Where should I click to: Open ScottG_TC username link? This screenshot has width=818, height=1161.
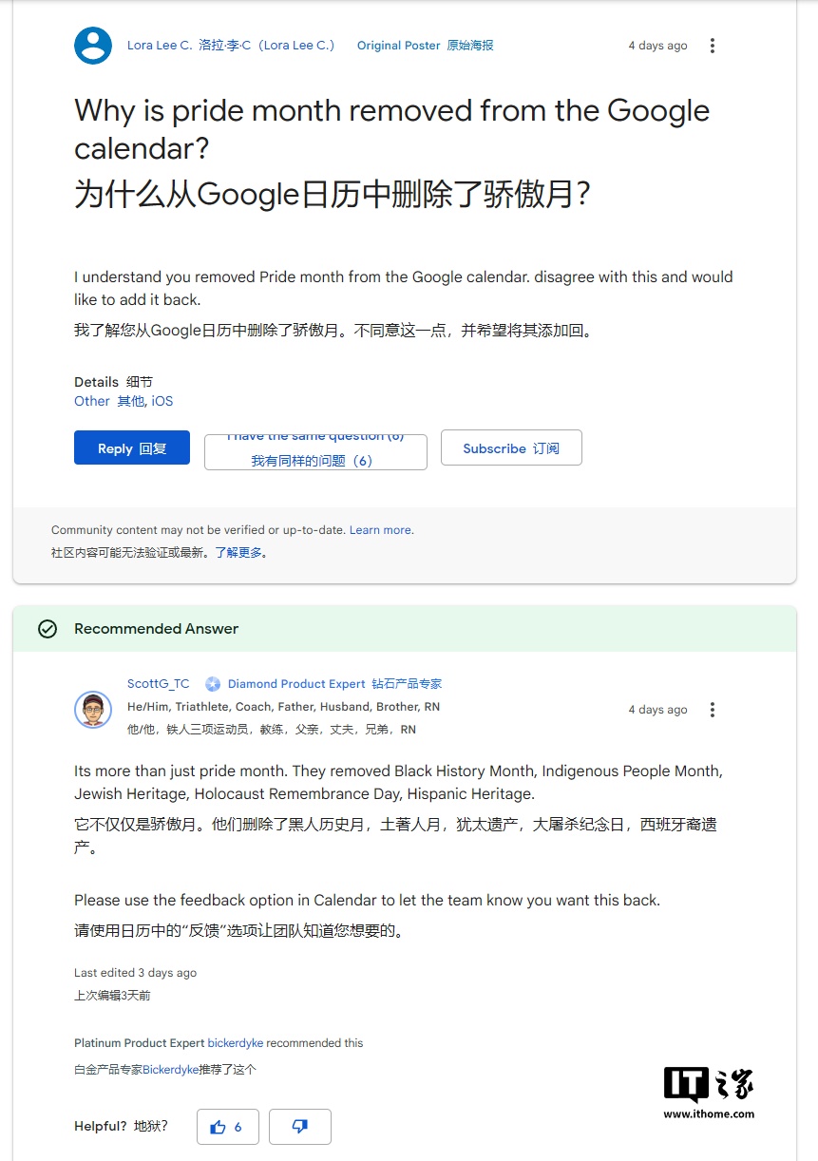(158, 684)
